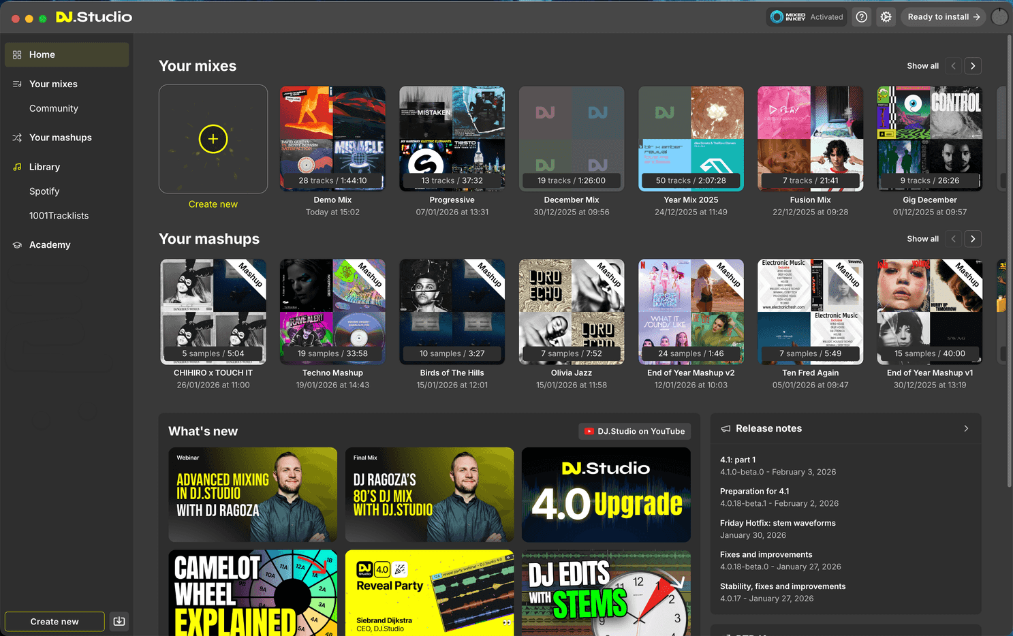Click the import icon beside Create new

pyautogui.click(x=119, y=621)
